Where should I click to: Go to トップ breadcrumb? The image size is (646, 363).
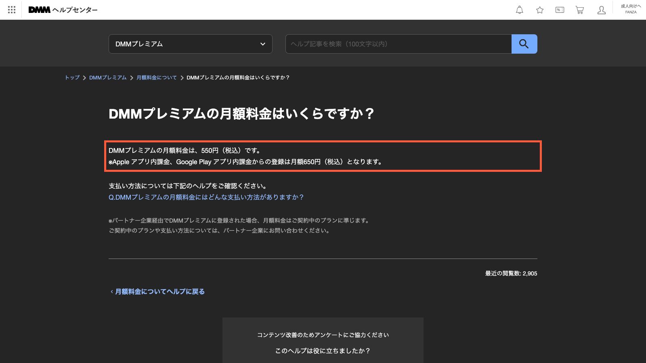[x=72, y=77]
